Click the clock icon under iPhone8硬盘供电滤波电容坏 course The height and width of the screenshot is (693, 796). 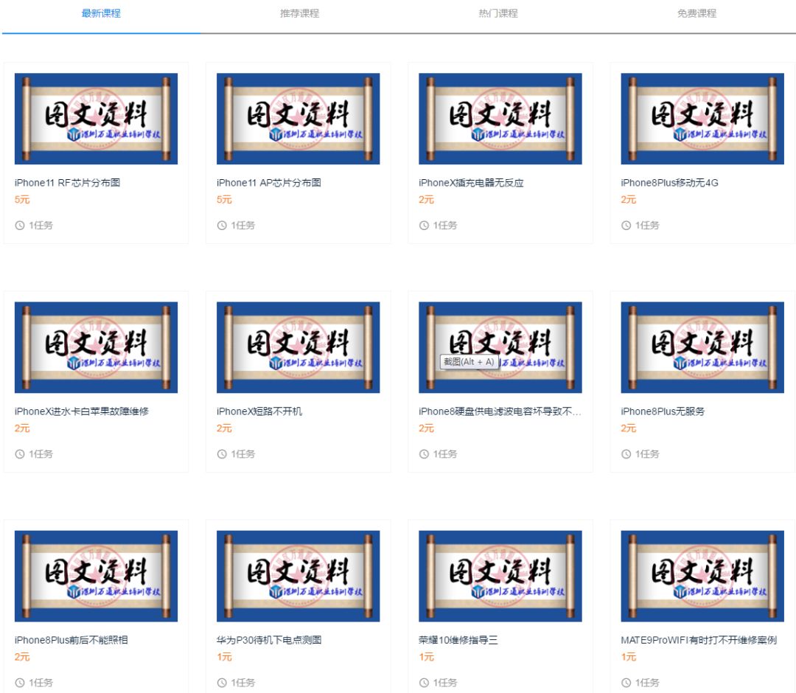(x=424, y=454)
